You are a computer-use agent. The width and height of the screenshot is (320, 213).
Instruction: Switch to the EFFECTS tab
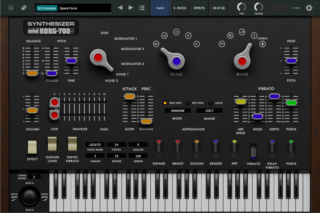coord(199,8)
